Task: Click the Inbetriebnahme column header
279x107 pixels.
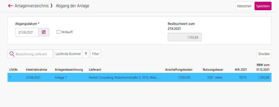Action: coord(36,70)
